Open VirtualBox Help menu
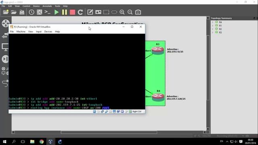258x145 pixels. tap(57, 31)
